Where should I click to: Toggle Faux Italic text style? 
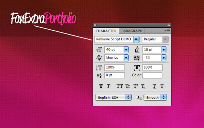[108, 86]
